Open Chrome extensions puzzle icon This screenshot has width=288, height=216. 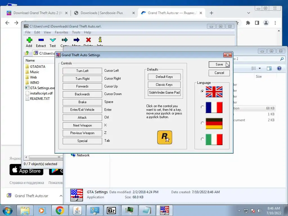[x=248, y=23]
